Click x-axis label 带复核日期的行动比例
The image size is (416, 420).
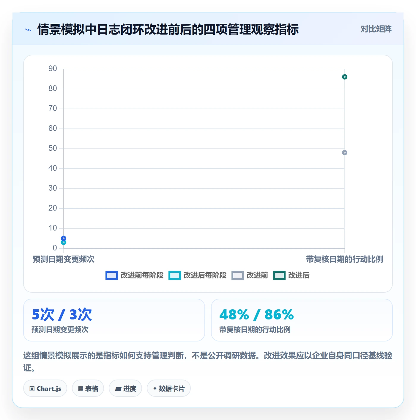[x=345, y=259]
